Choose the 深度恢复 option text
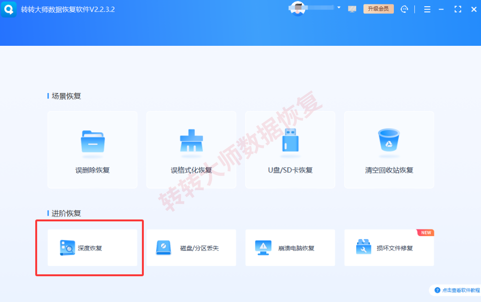The image size is (481, 302). tap(90, 248)
